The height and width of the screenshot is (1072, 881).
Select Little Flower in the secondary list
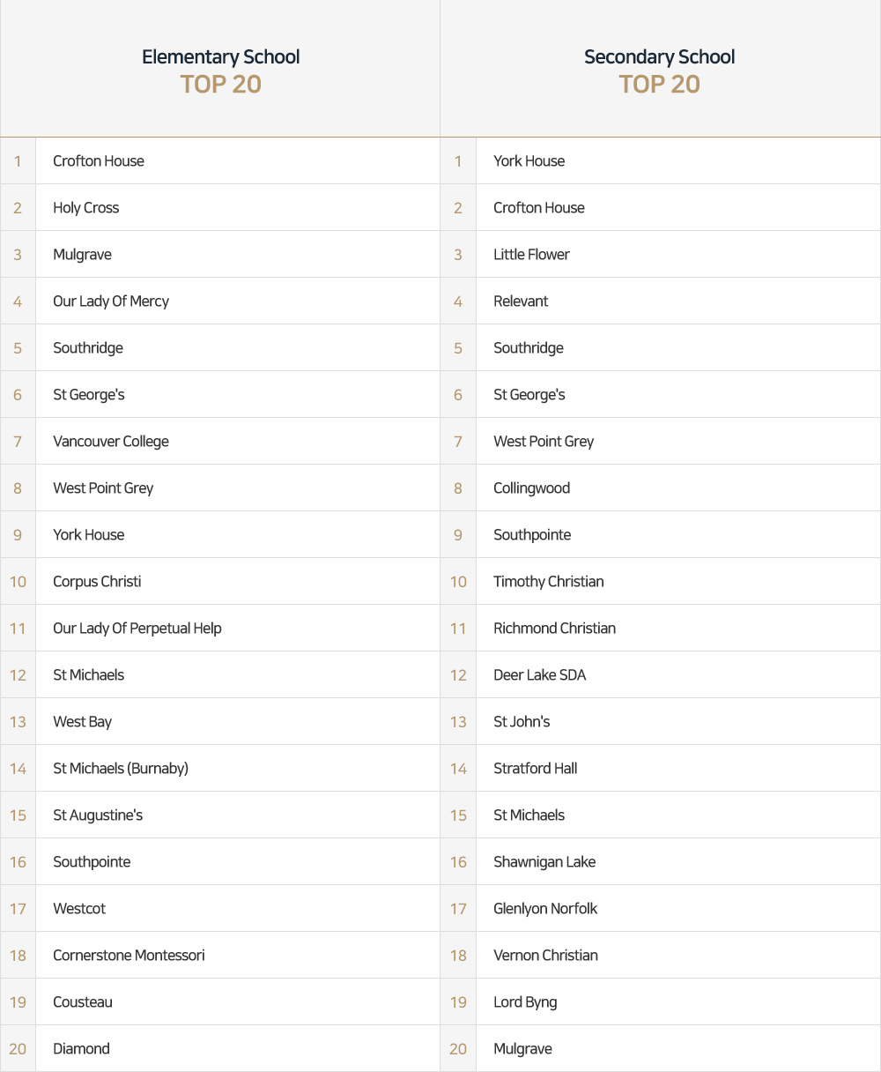pyautogui.click(x=531, y=255)
